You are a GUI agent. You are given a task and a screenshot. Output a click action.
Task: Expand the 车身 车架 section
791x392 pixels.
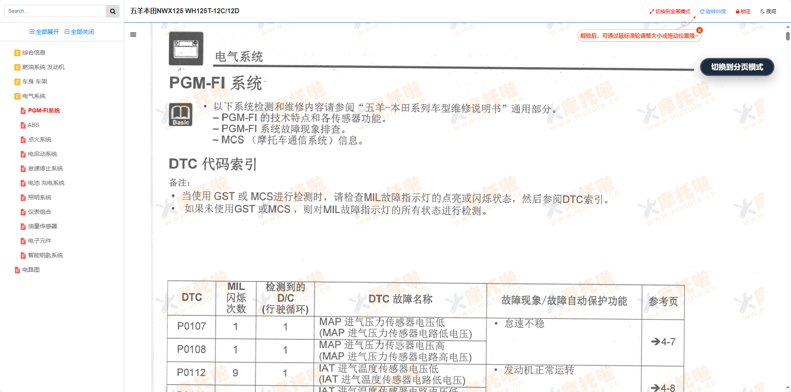coord(35,81)
